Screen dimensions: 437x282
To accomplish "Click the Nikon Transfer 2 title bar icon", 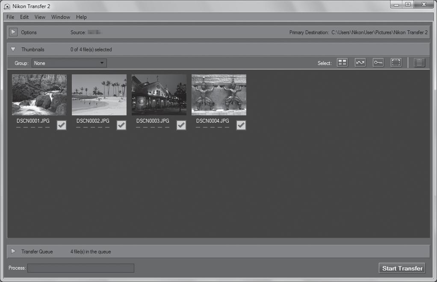I will point(7,6).
